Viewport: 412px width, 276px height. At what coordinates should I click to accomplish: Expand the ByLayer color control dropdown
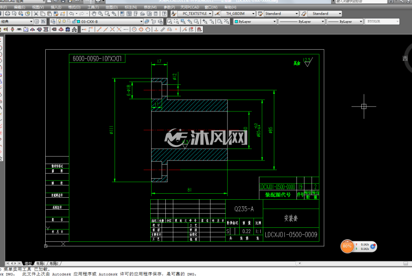274,22
